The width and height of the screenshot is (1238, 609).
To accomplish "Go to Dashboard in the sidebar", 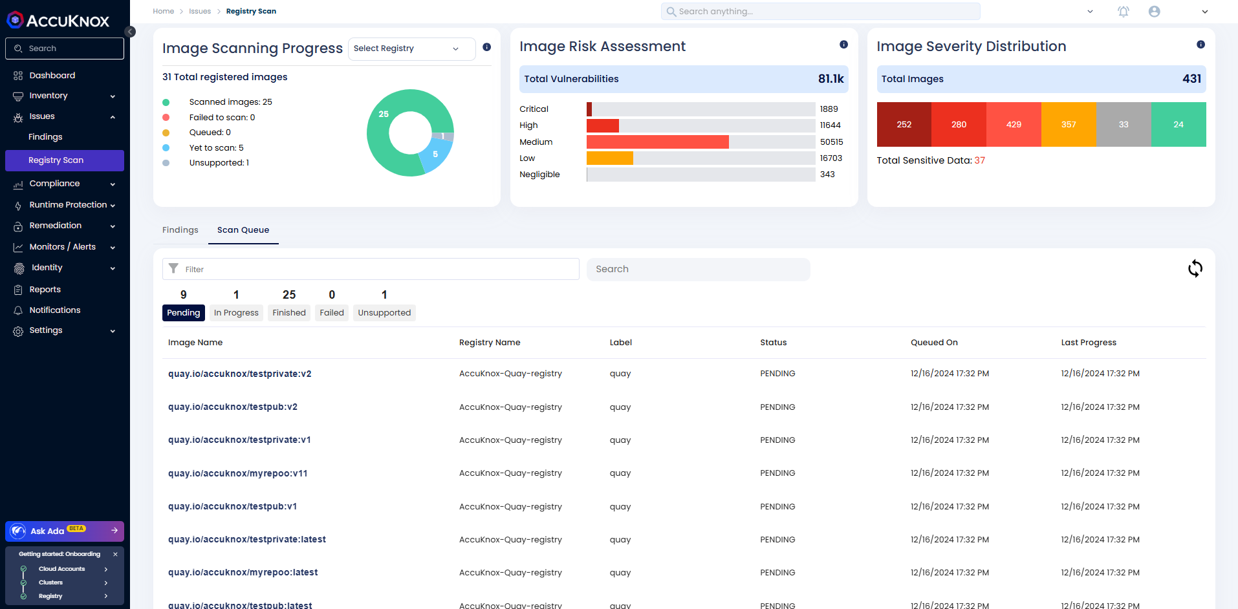I will tap(52, 76).
